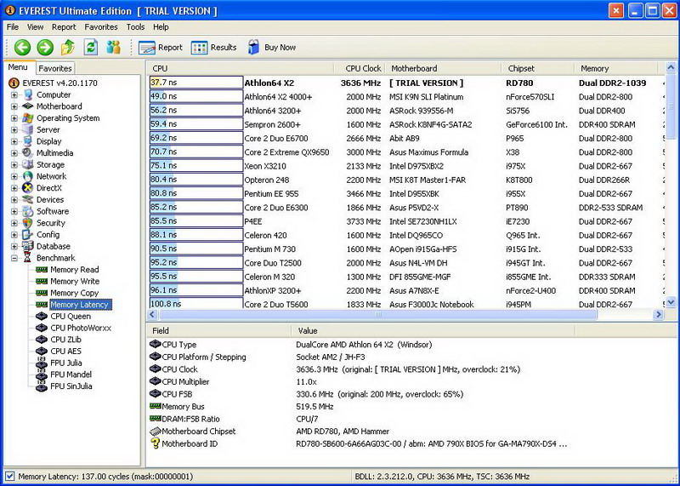Select the Athlon64 X2 4000+ row
This screenshot has width=680, height=486.
[405, 96]
